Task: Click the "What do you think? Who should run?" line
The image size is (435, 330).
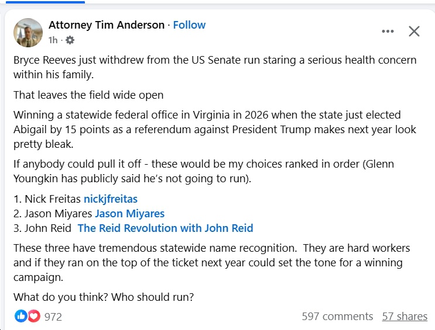Action: [x=104, y=297]
